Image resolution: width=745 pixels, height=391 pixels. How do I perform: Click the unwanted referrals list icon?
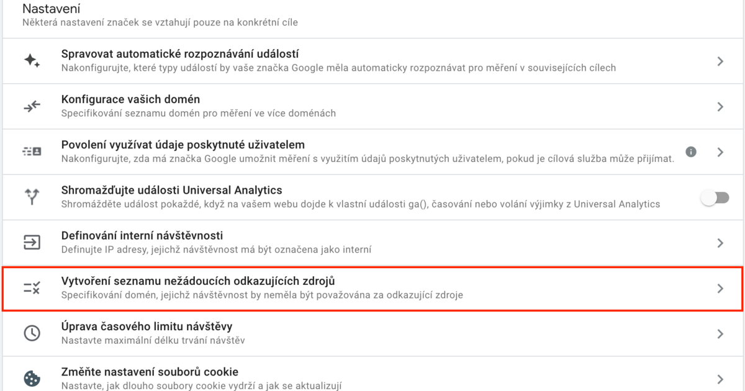point(32,287)
